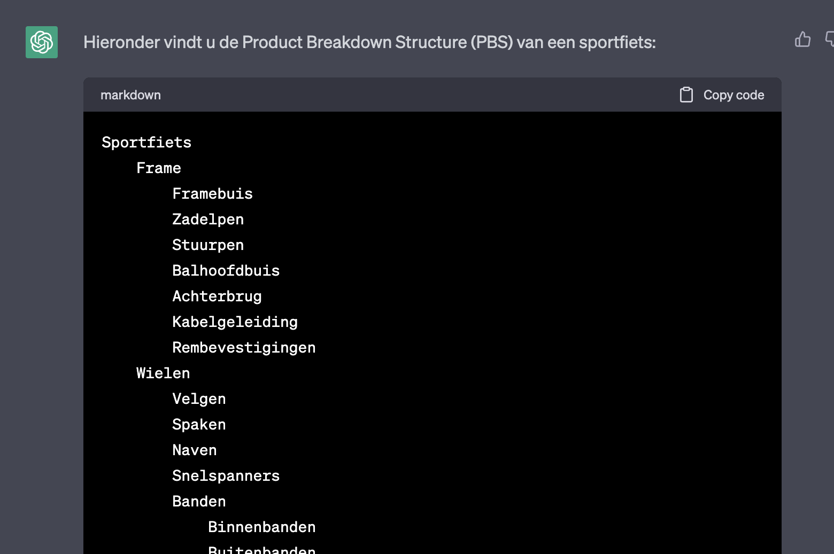Select Spaken in the code block
The image size is (834, 554).
199,424
